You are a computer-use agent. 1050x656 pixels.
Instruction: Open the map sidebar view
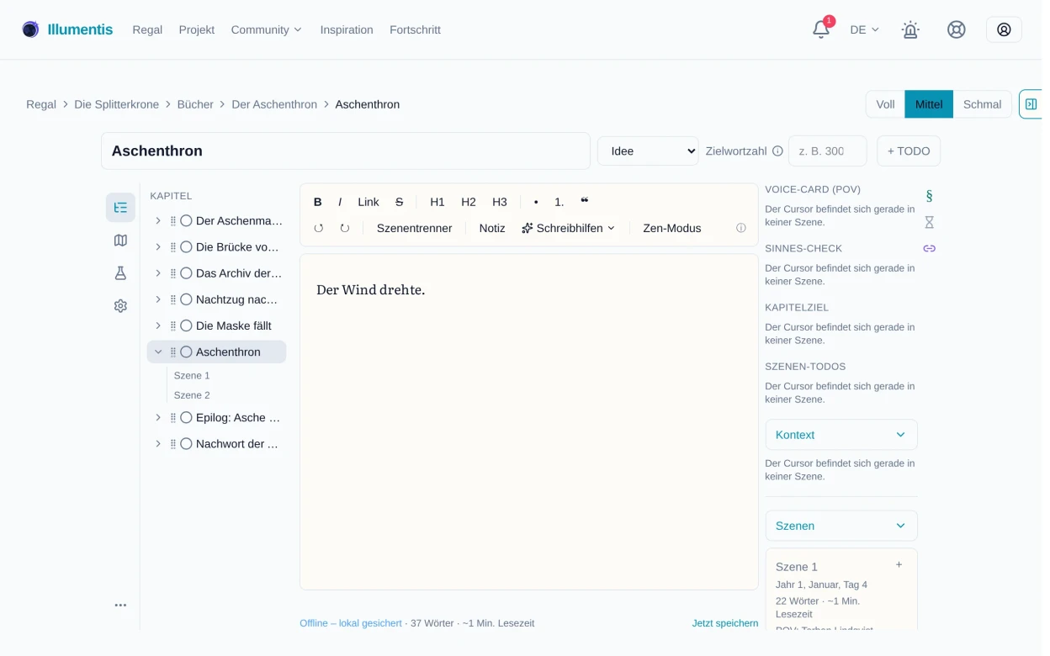click(x=120, y=241)
